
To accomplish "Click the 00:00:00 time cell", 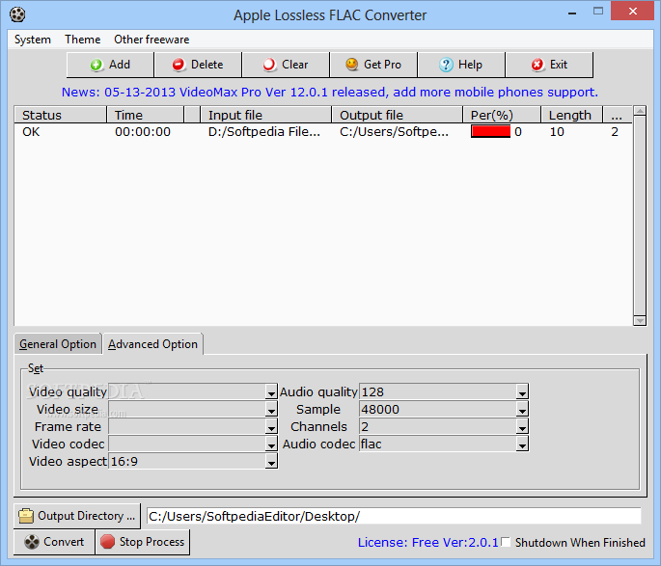I will (x=143, y=132).
